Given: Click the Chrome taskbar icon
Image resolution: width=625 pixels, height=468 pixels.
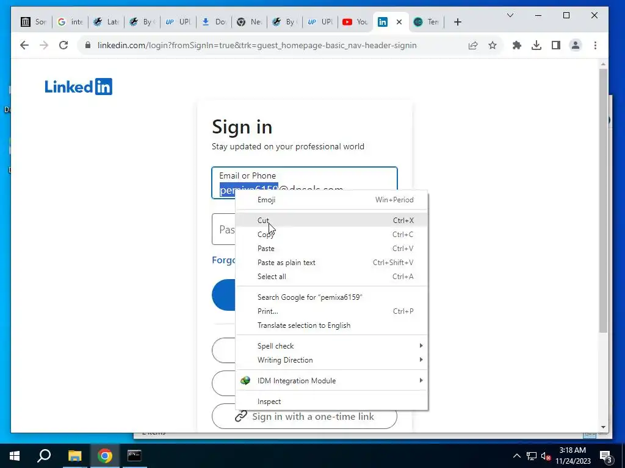Looking at the screenshot, I should tap(104, 456).
